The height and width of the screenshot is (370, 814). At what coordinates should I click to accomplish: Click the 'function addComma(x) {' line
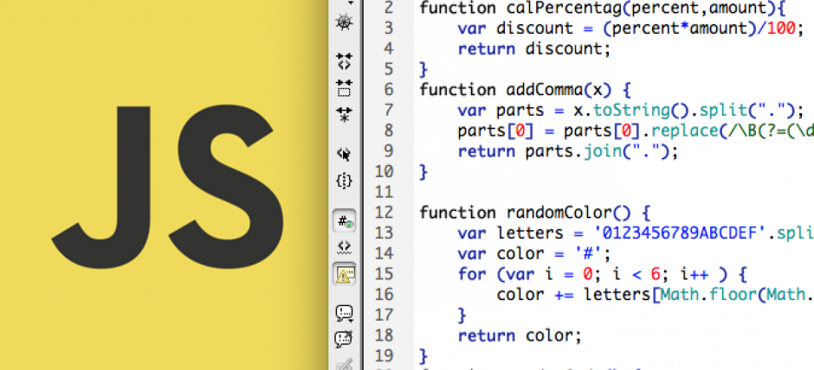[525, 90]
